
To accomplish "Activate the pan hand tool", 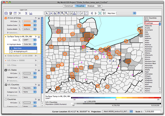I will pos(58,13).
